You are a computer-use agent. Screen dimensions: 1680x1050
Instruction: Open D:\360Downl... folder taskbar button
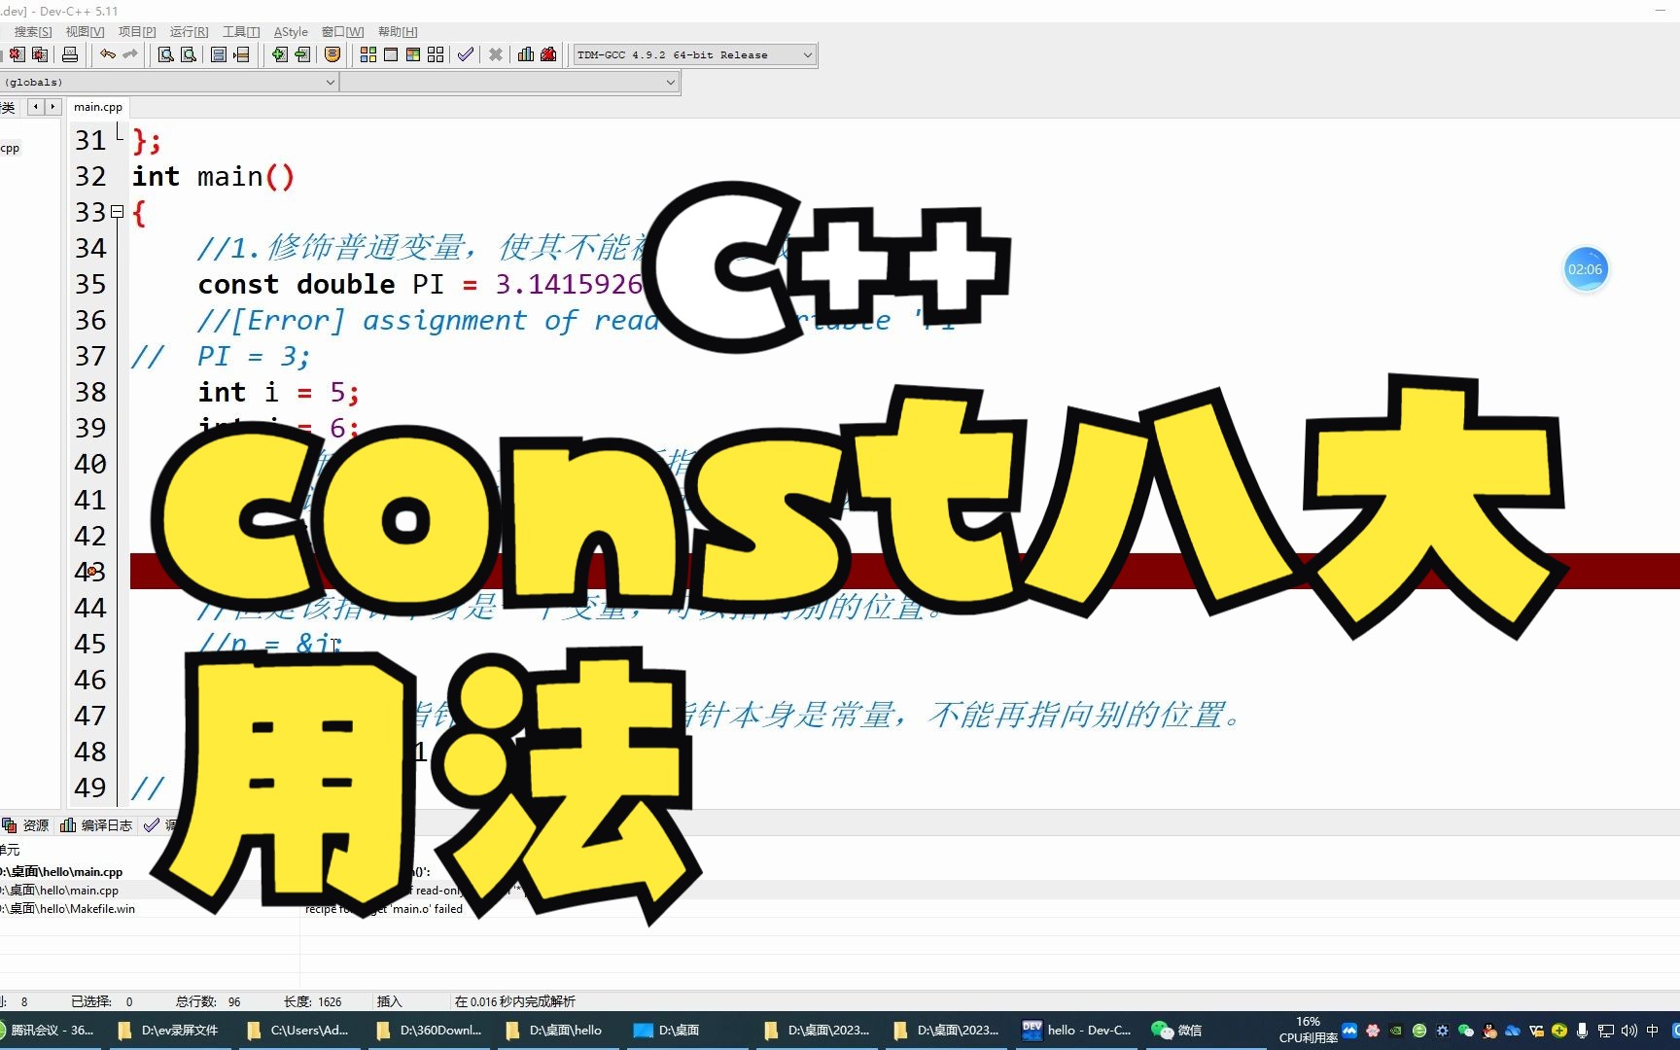pyautogui.click(x=429, y=1031)
